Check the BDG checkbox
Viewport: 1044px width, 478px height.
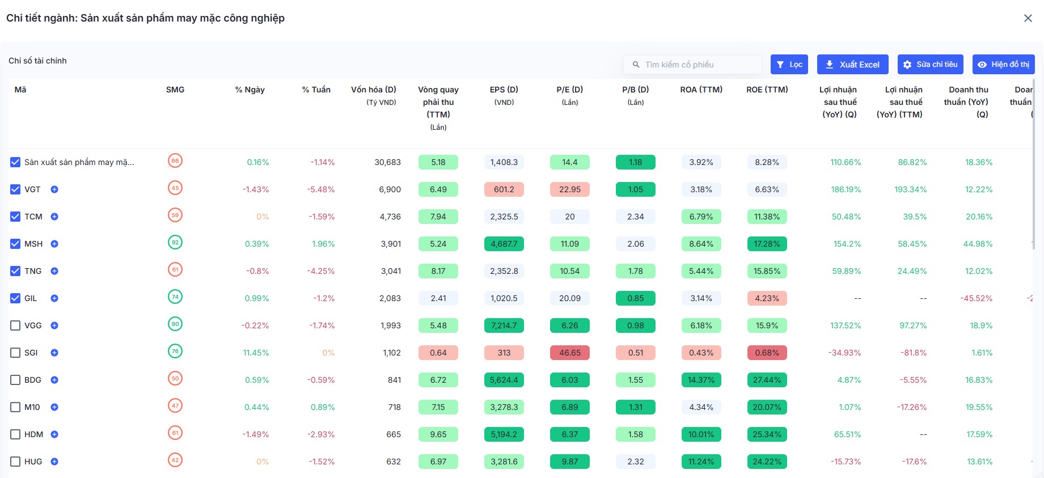15,380
